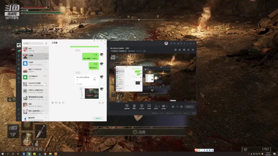Open the Windows Start menu
The height and width of the screenshot is (156, 278).
(2, 154)
